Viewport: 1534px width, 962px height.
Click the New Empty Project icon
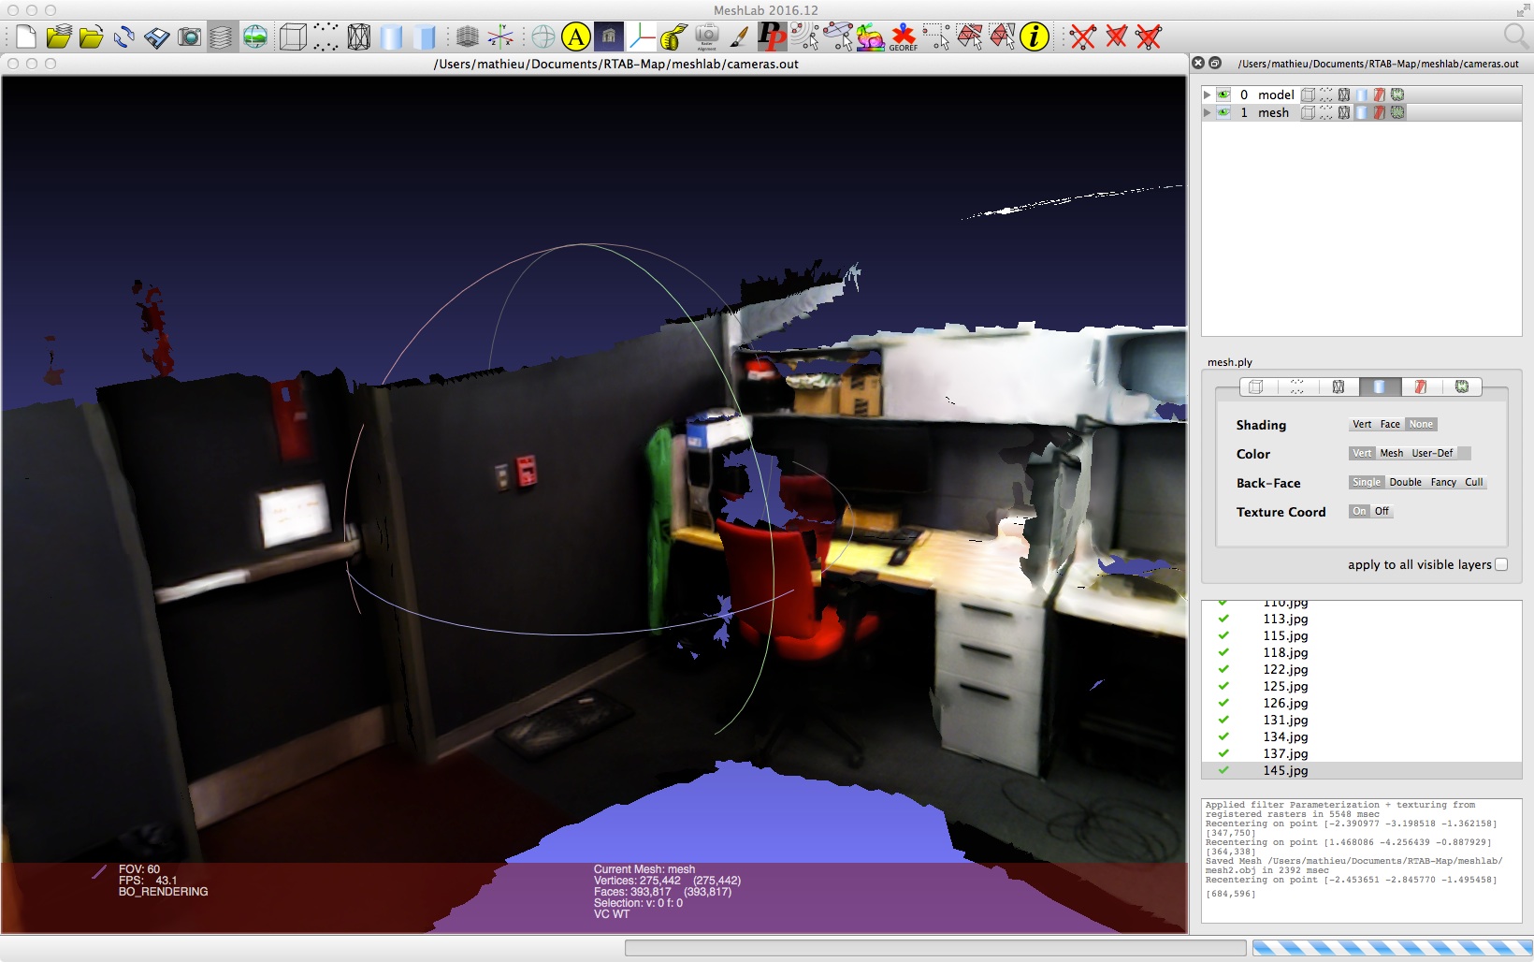tap(26, 37)
